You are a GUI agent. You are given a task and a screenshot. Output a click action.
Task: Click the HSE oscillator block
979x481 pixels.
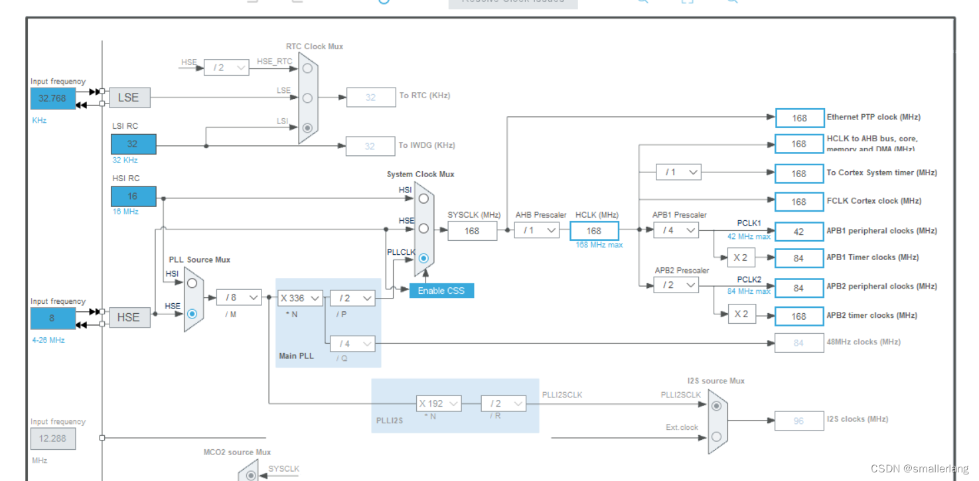pyautogui.click(x=129, y=317)
